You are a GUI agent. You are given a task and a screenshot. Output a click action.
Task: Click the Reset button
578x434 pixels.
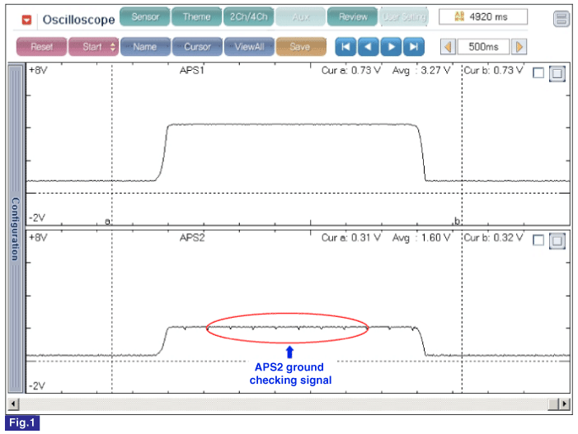click(42, 47)
